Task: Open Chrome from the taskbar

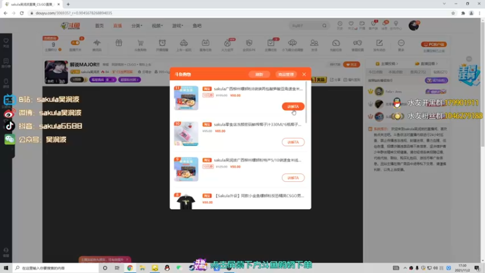Action: click(130, 268)
